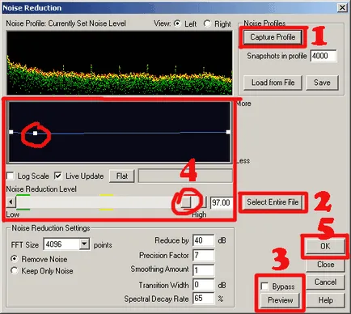Click the Reduce by dB field
Viewport: 351px width, 314px height.
(203, 240)
